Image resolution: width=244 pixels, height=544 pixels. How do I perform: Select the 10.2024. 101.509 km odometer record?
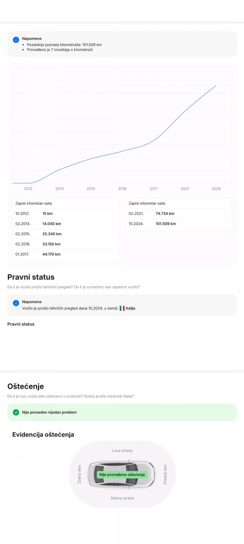(179, 224)
